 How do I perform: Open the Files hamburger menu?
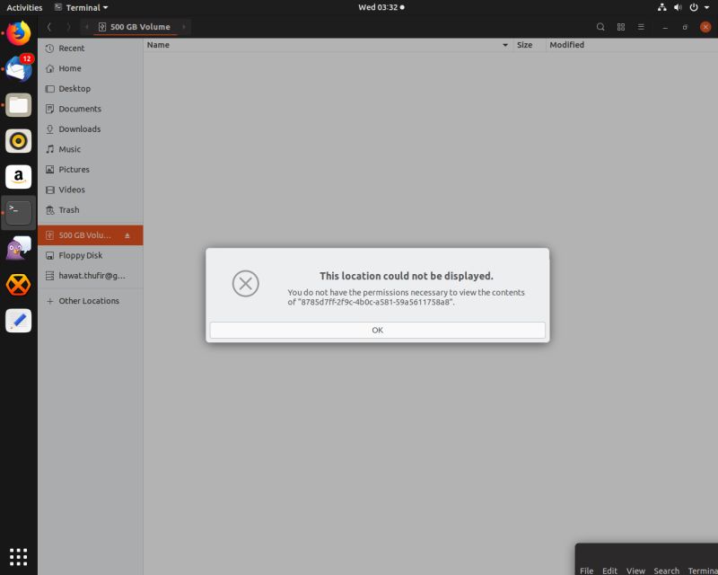coord(641,27)
